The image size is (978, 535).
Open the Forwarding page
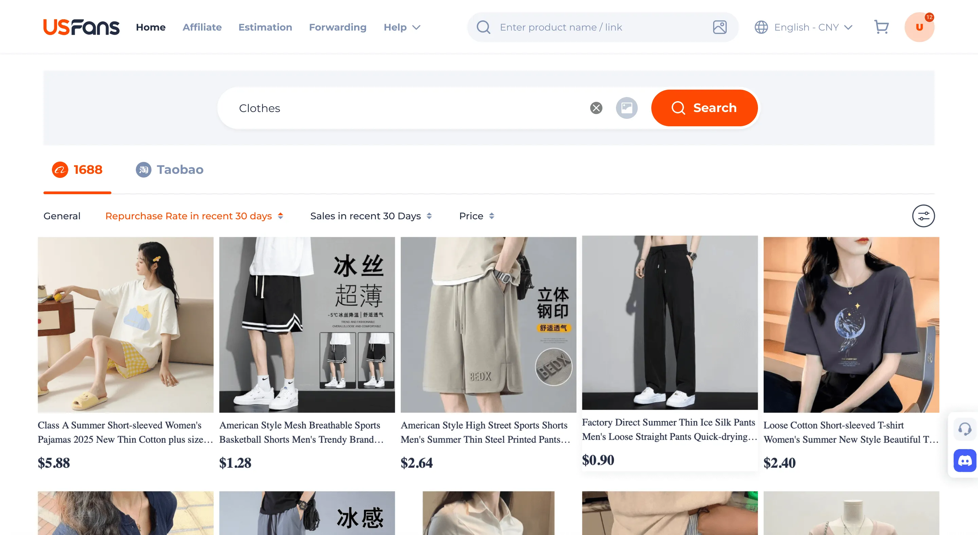[338, 27]
